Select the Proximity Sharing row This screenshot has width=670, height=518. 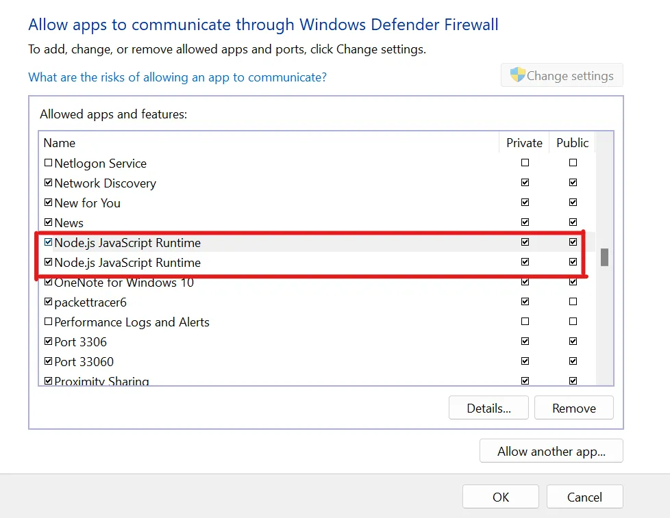[101, 381]
